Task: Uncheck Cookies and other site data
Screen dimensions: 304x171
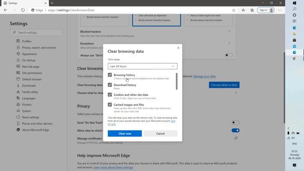Action: click(x=110, y=95)
